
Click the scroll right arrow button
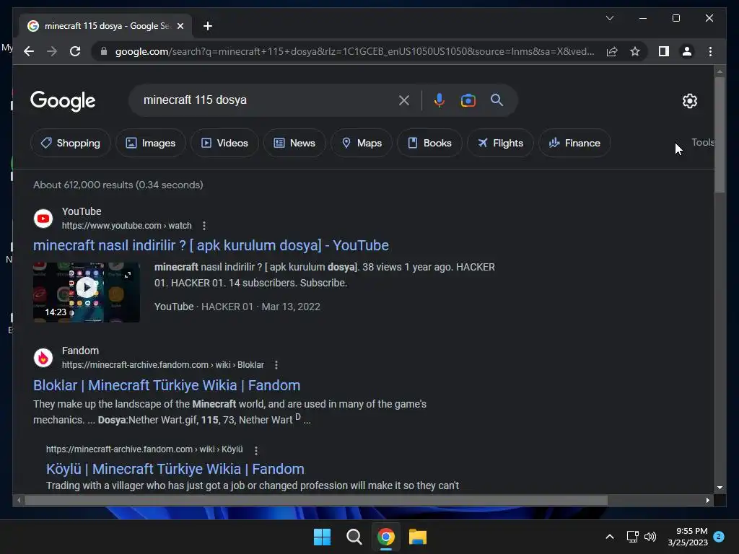(707, 501)
